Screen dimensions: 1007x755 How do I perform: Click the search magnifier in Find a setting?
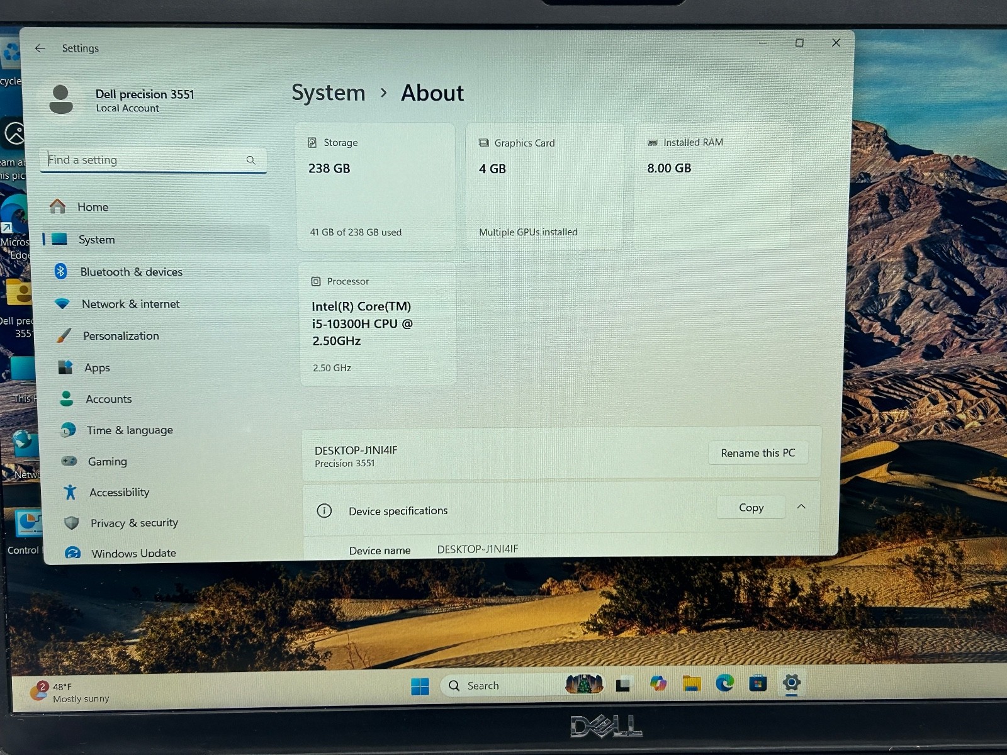tap(250, 160)
